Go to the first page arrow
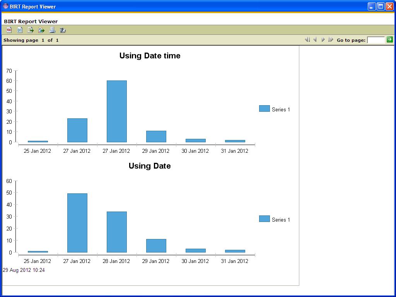 [307, 39]
